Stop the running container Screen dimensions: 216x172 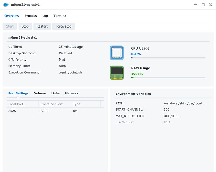[x=25, y=26]
